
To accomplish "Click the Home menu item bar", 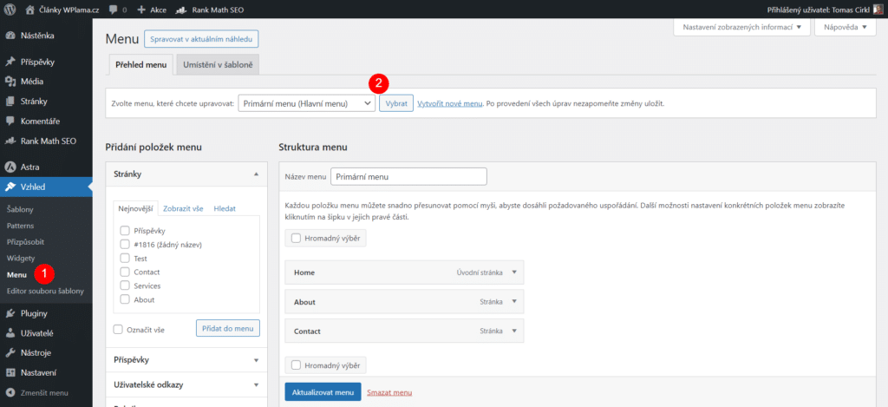I will coord(404,272).
